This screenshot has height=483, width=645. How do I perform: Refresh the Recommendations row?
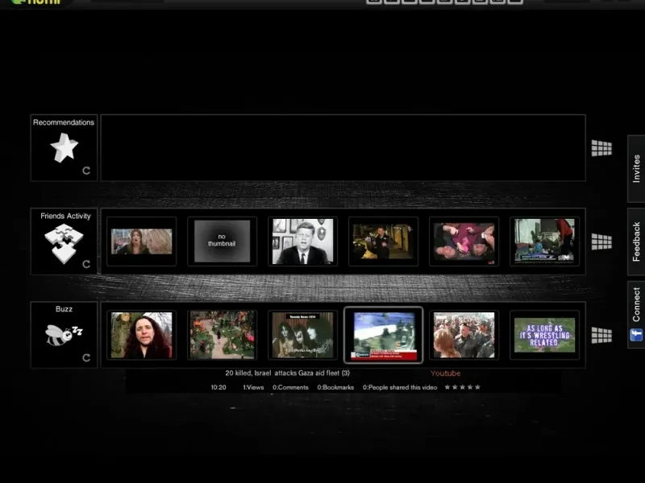click(86, 171)
